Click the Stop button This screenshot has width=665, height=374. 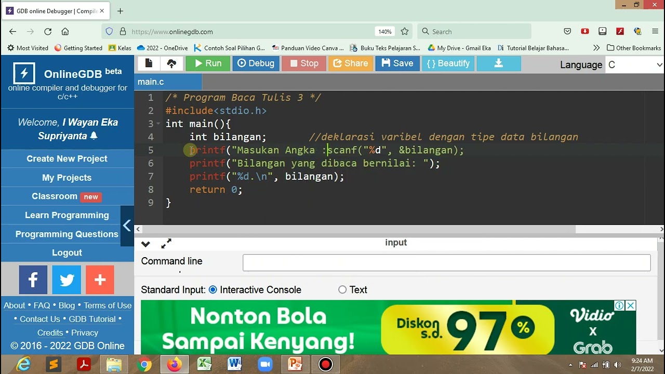pyautogui.click(x=304, y=63)
